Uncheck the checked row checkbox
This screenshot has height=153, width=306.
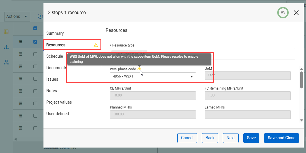[35, 42]
